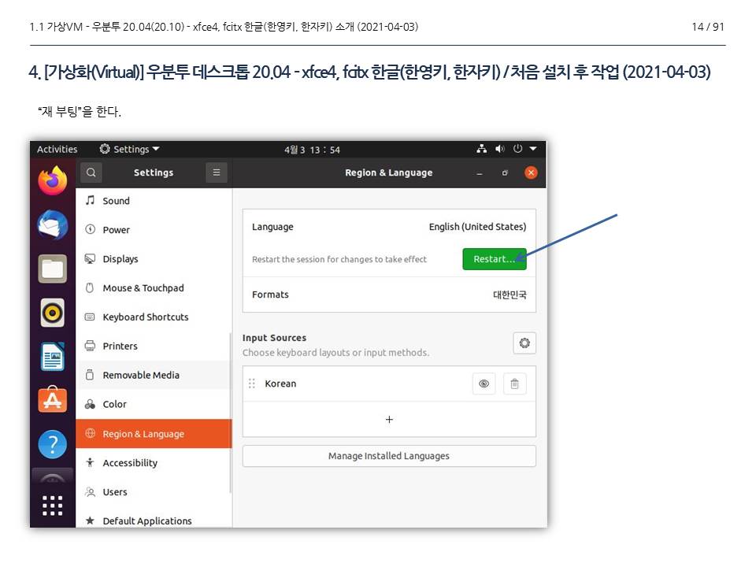This screenshot has height=567, width=756.
Task: Click the green Restart button
Action: 495,259
